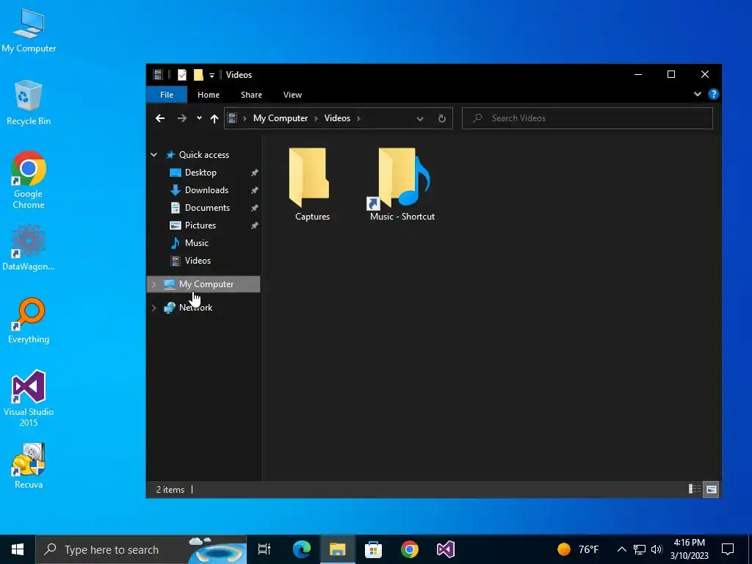Open the DataWagon desktop shortcut

click(x=29, y=247)
